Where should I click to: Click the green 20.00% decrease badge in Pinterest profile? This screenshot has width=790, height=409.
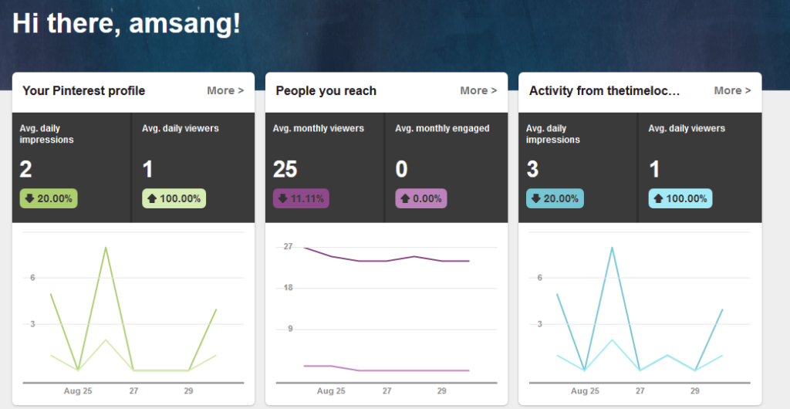(49, 198)
